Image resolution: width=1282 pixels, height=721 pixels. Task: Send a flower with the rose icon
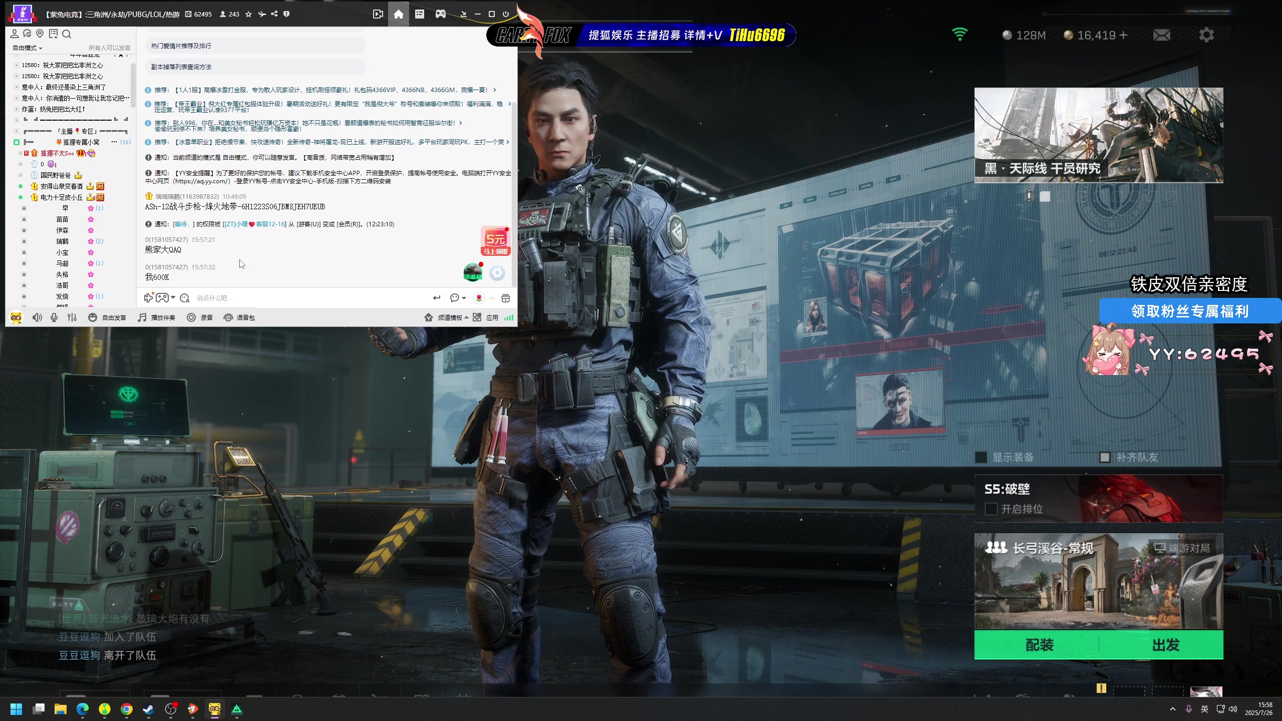479,298
